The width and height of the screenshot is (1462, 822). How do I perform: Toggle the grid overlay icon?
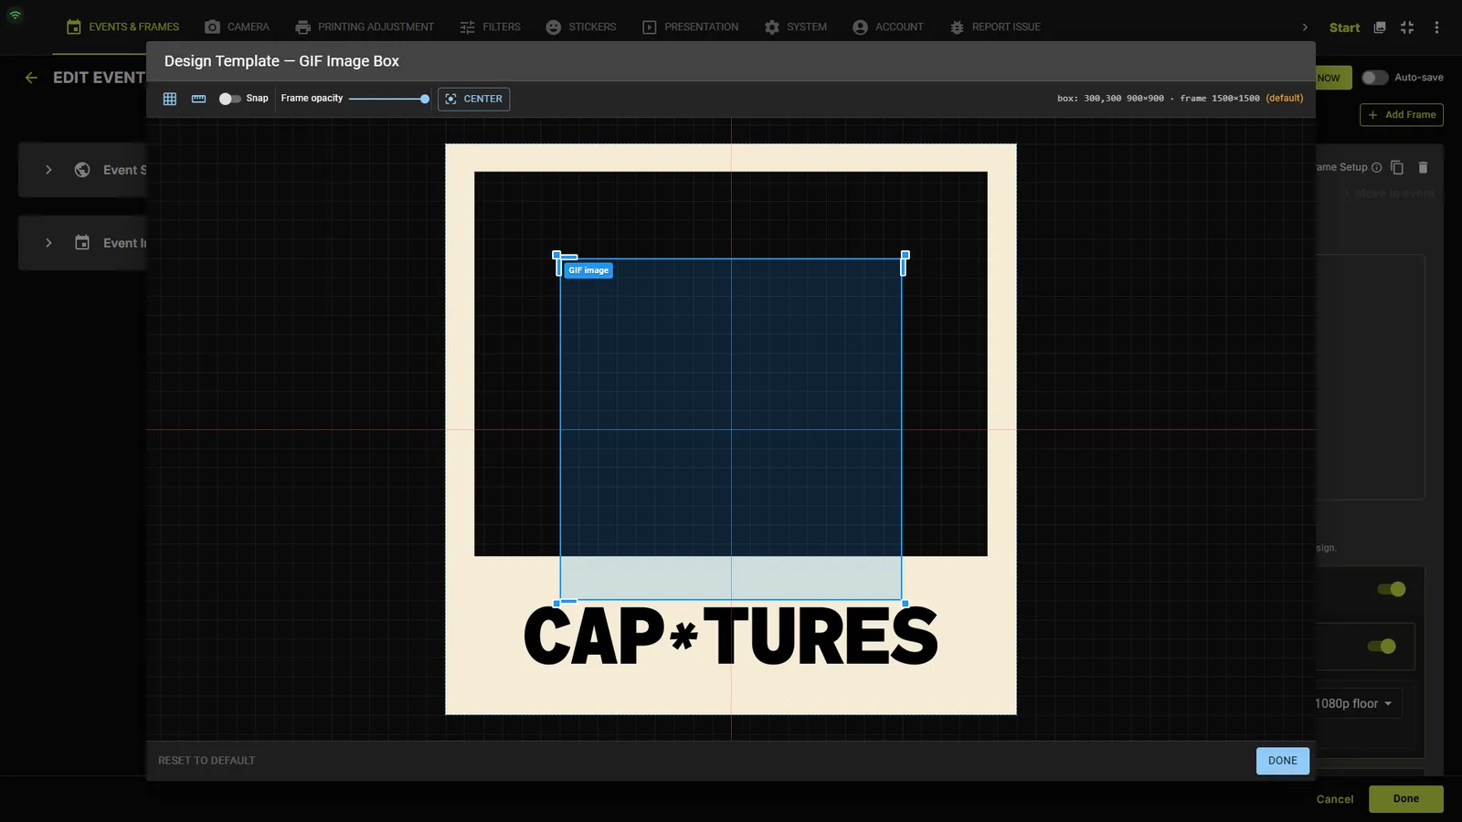click(x=170, y=99)
